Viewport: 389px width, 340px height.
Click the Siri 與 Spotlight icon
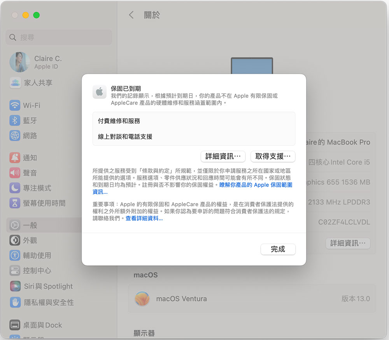pyautogui.click(x=16, y=286)
